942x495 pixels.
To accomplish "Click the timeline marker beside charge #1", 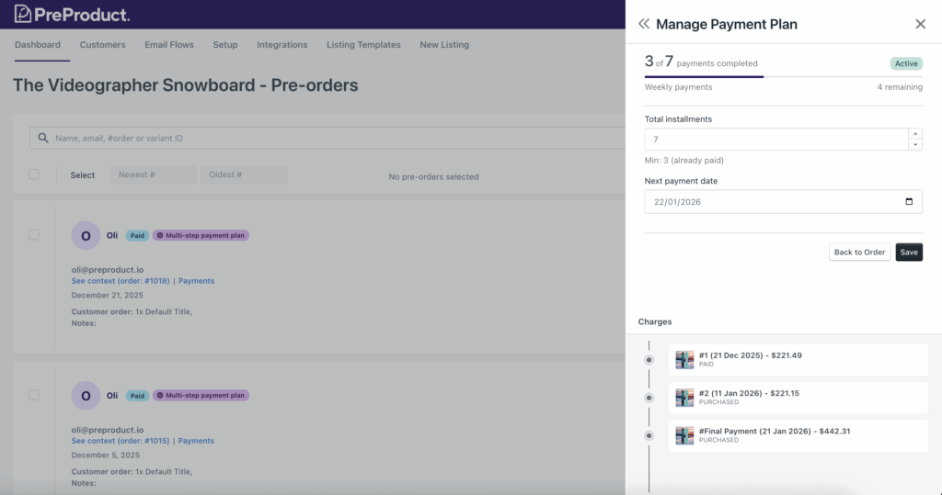I will point(649,360).
